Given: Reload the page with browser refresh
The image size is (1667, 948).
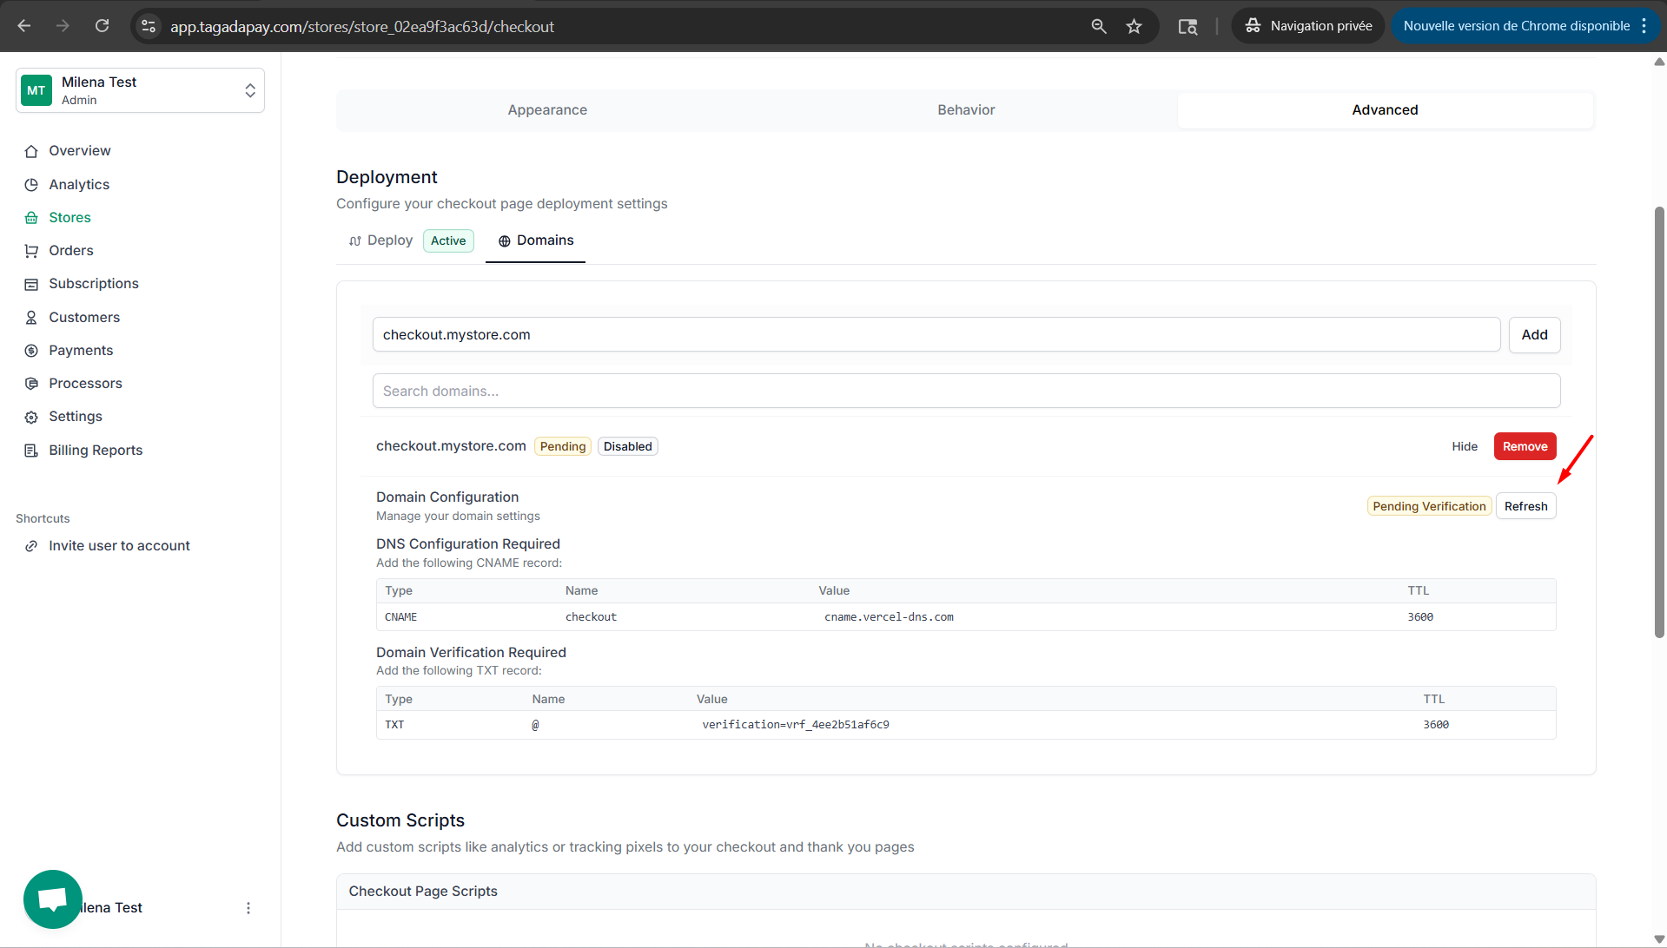Looking at the screenshot, I should (103, 26).
